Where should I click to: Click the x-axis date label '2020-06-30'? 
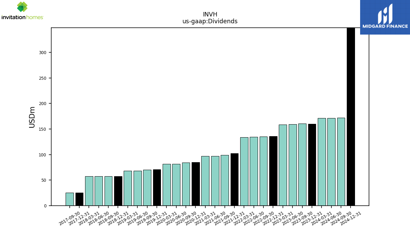click(x=176, y=218)
